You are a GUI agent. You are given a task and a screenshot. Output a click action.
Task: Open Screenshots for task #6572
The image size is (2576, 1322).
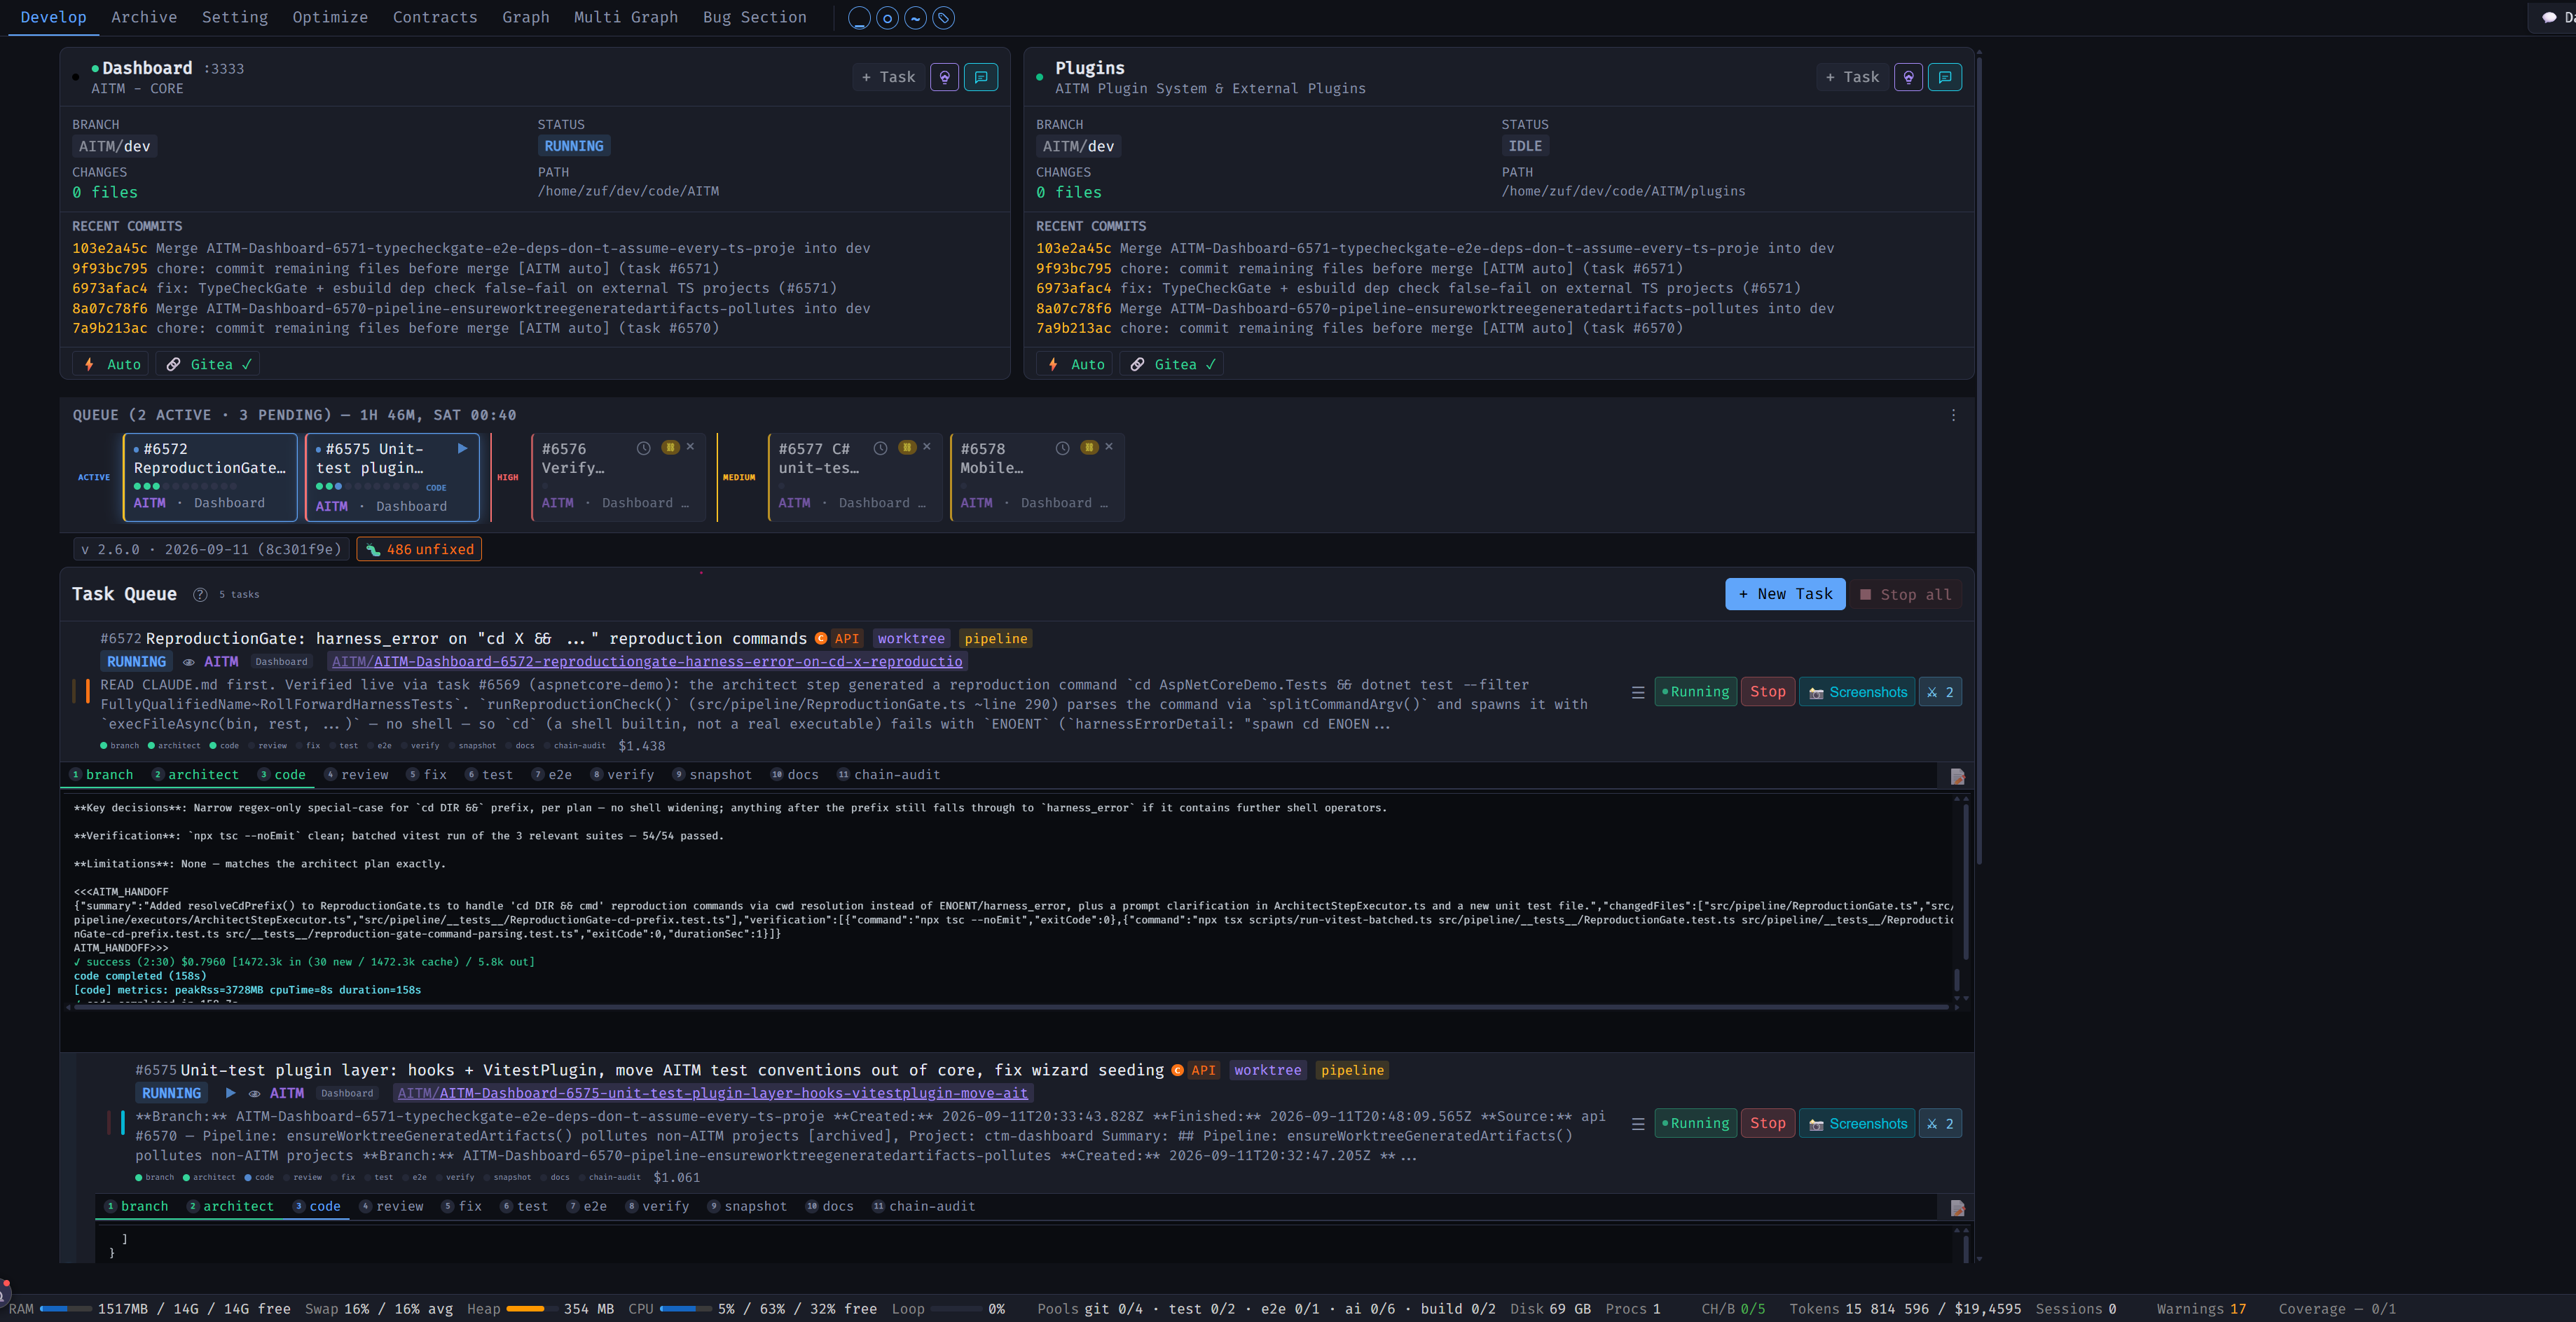[x=1857, y=692]
